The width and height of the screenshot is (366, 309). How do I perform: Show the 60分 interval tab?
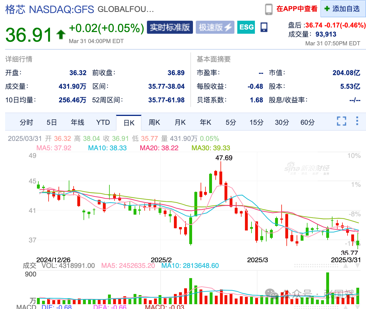click(x=308, y=122)
